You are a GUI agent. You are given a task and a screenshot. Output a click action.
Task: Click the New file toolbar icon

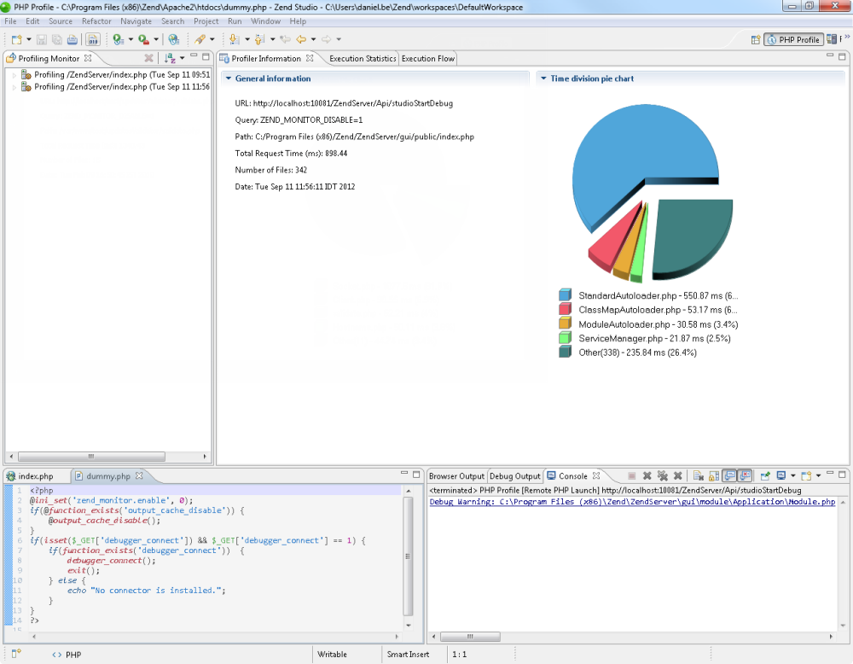coord(16,39)
